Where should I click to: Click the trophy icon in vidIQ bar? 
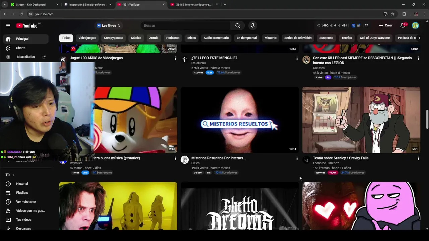pyautogui.click(x=366, y=26)
